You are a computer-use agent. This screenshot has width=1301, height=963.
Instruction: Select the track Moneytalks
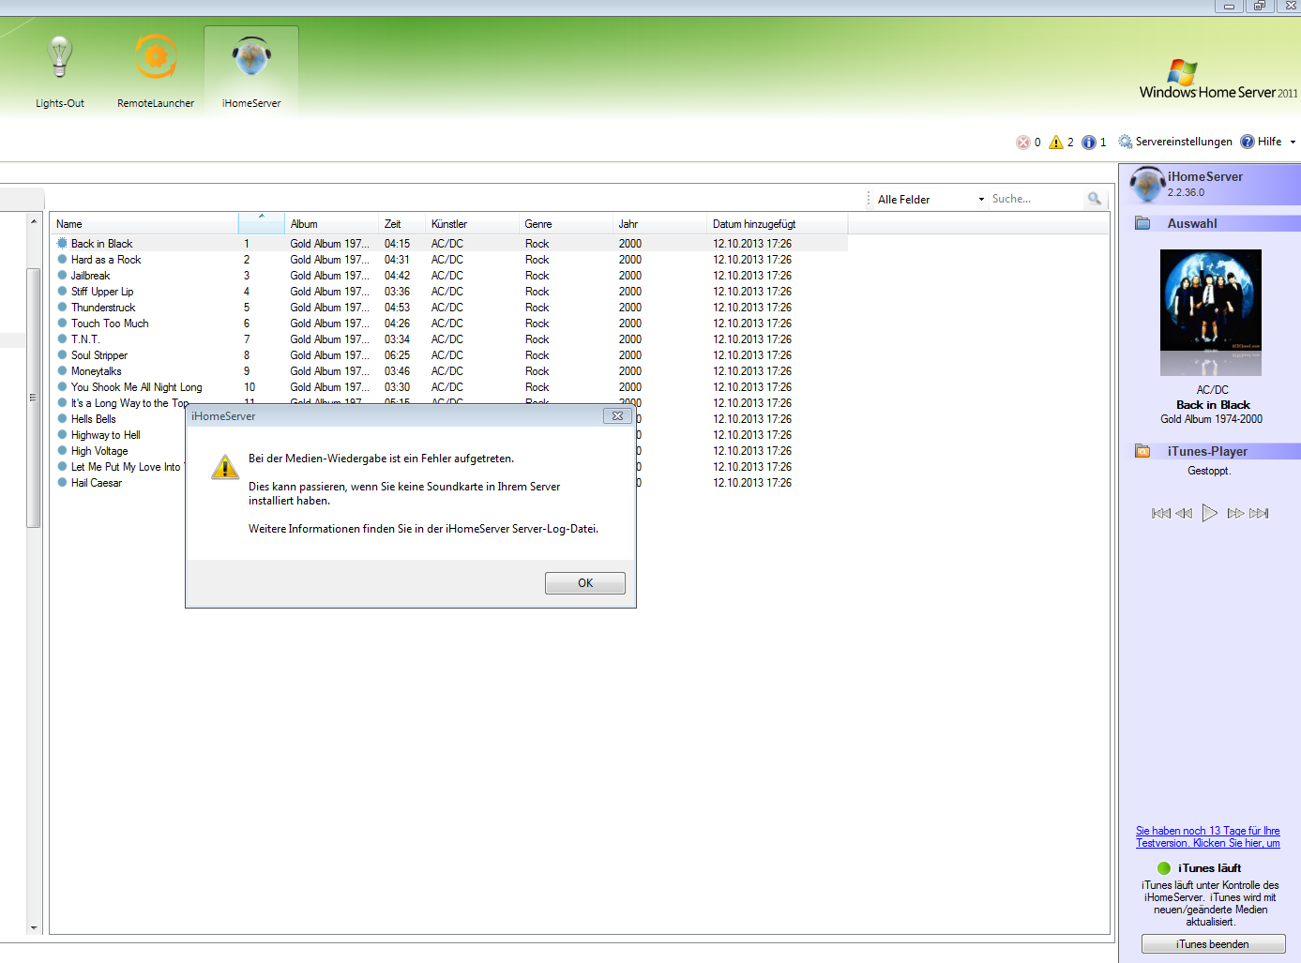click(96, 371)
